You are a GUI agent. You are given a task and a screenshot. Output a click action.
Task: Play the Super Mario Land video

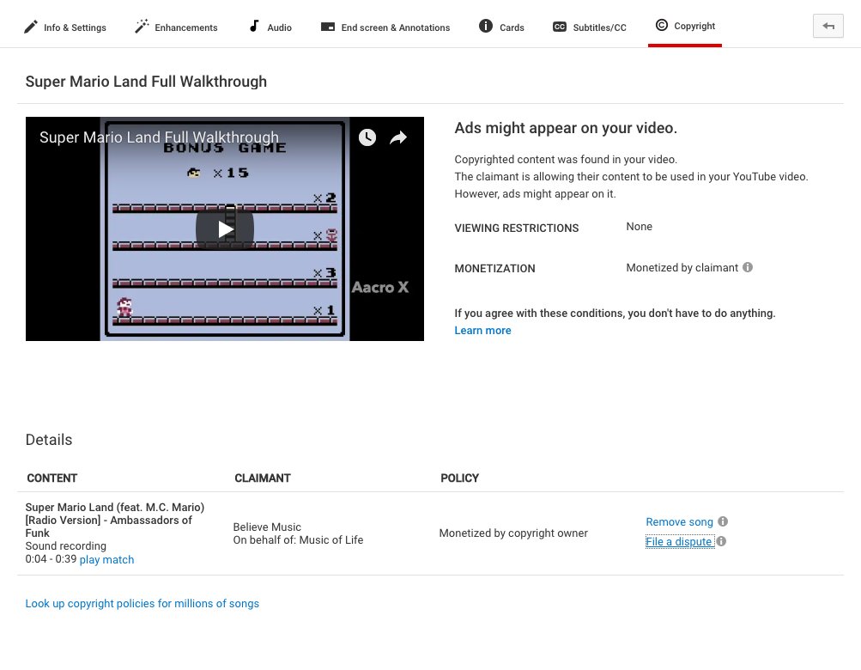225,229
